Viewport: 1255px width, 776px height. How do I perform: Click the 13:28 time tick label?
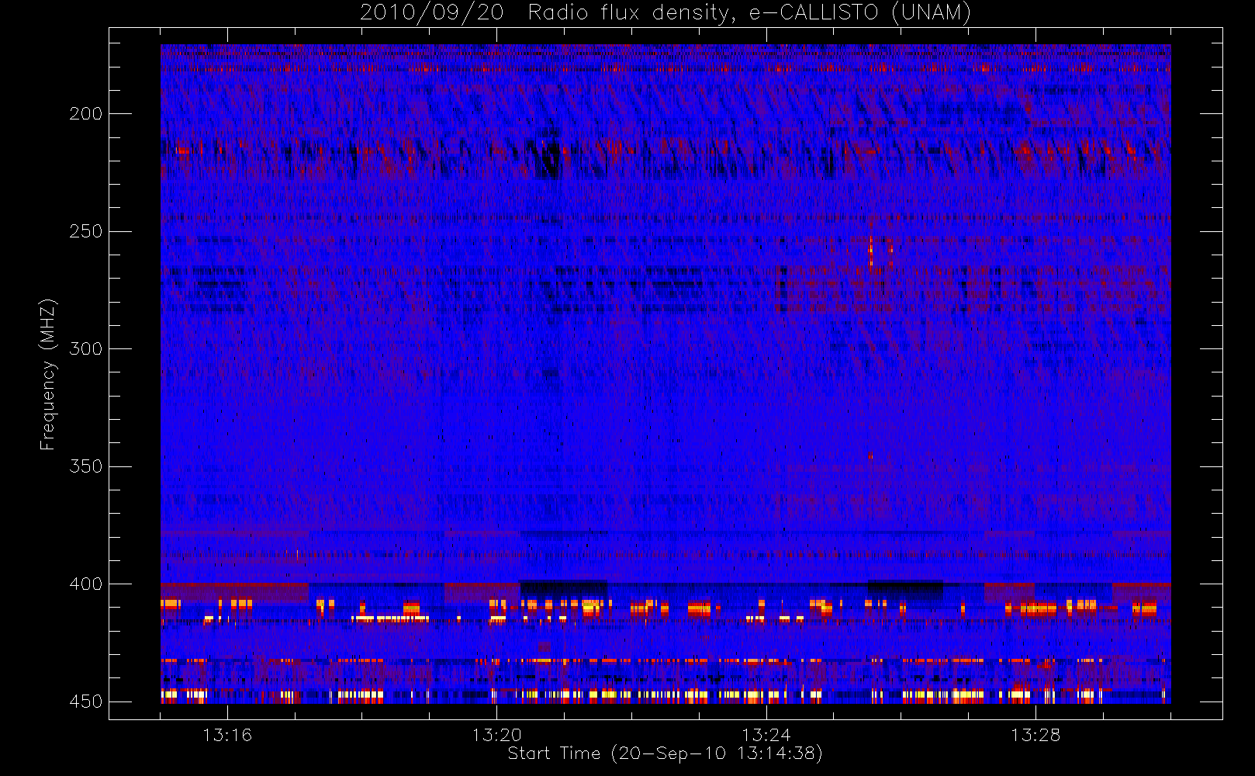(x=1035, y=735)
